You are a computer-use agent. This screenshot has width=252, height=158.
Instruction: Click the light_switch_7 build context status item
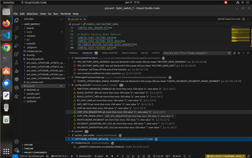[225, 156]
